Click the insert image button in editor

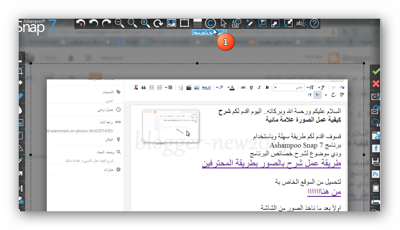tap(196, 88)
